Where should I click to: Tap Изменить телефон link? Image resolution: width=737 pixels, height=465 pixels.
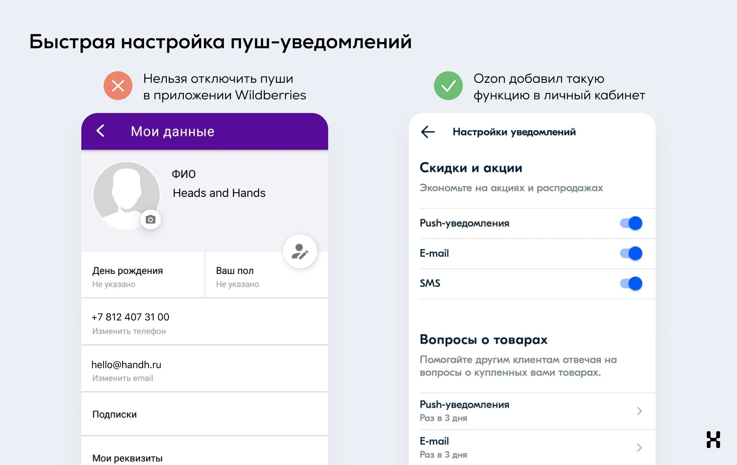(x=129, y=331)
